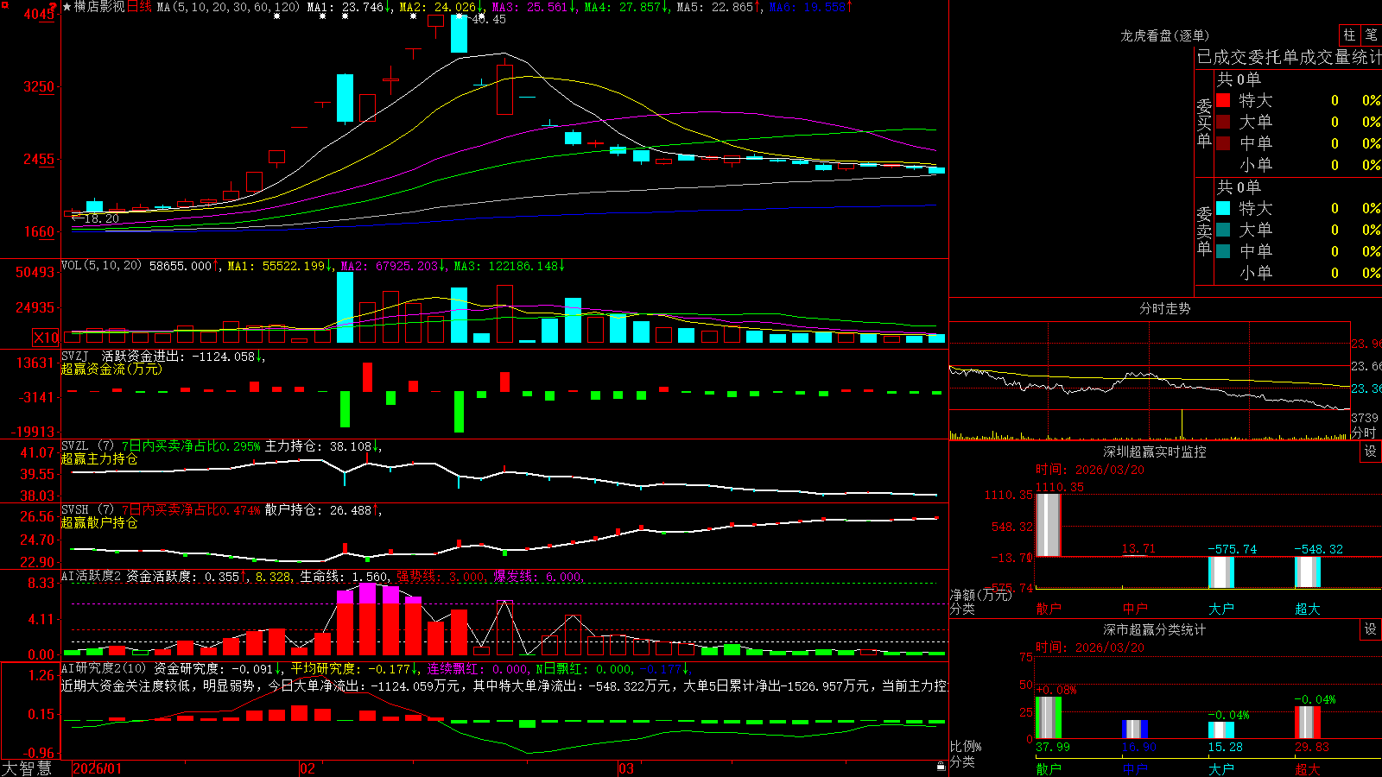Click the MA(5,10,20,30,60,120) indicator label
Image resolution: width=1382 pixels, height=777 pixels.
[x=228, y=7]
